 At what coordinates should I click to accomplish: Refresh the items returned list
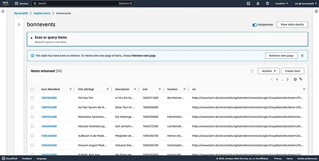click(252, 71)
